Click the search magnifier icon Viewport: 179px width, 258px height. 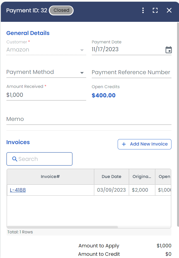pos(15,159)
